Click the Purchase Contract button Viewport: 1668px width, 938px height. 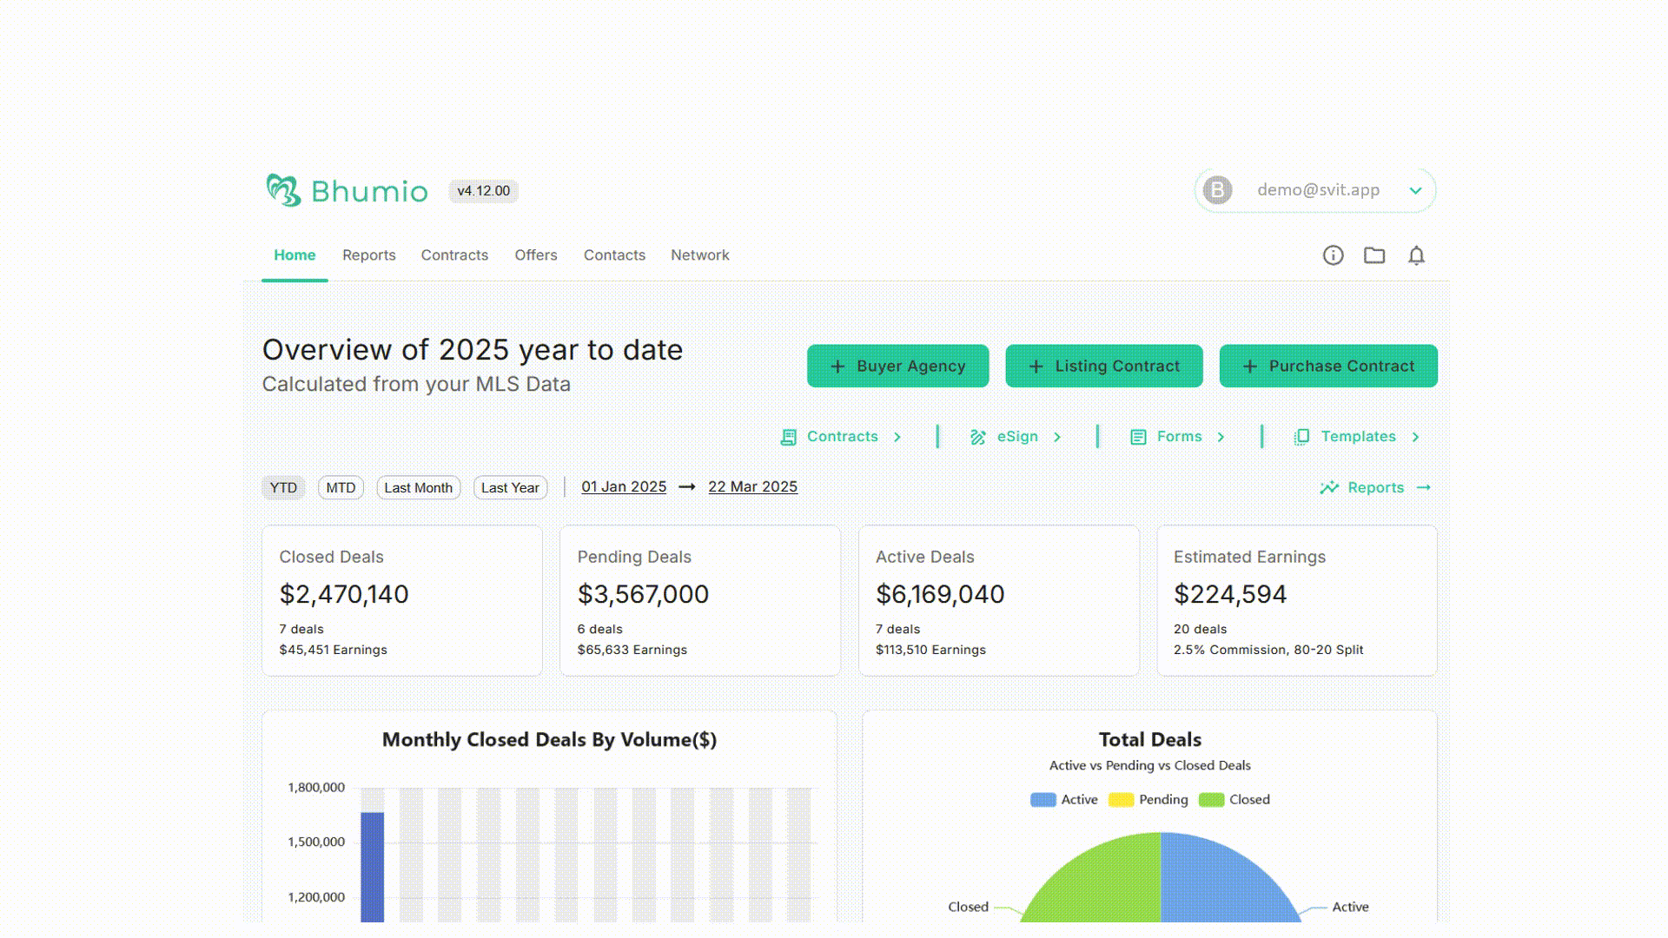[1327, 366]
